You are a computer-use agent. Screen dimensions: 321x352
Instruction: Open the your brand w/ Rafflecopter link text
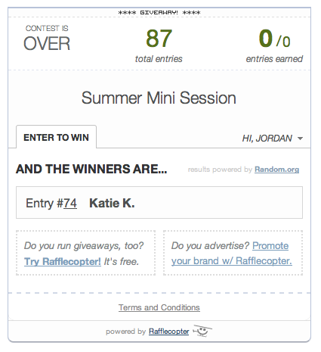click(232, 261)
